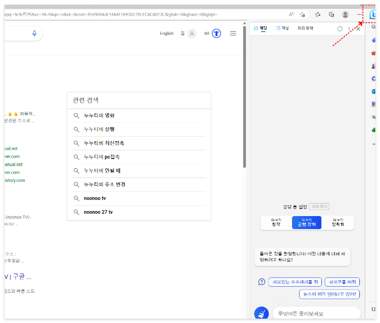Click the 뉴스에 뭐가 일어나고 있어? suggestion
The image size is (380, 323).
(x=330, y=294)
